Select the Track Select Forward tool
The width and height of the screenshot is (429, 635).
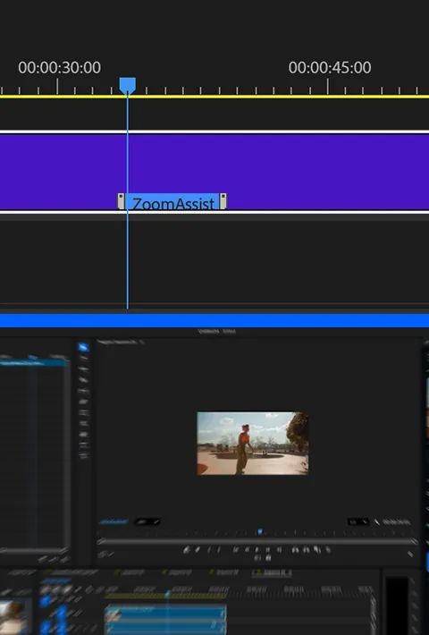click(x=83, y=358)
